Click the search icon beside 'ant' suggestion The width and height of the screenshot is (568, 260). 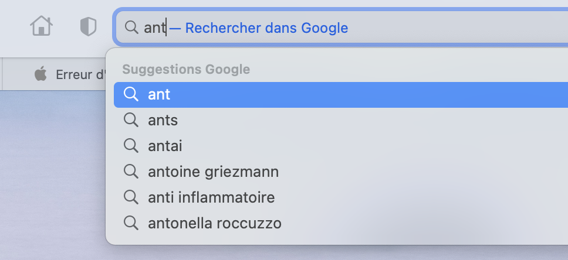point(131,94)
